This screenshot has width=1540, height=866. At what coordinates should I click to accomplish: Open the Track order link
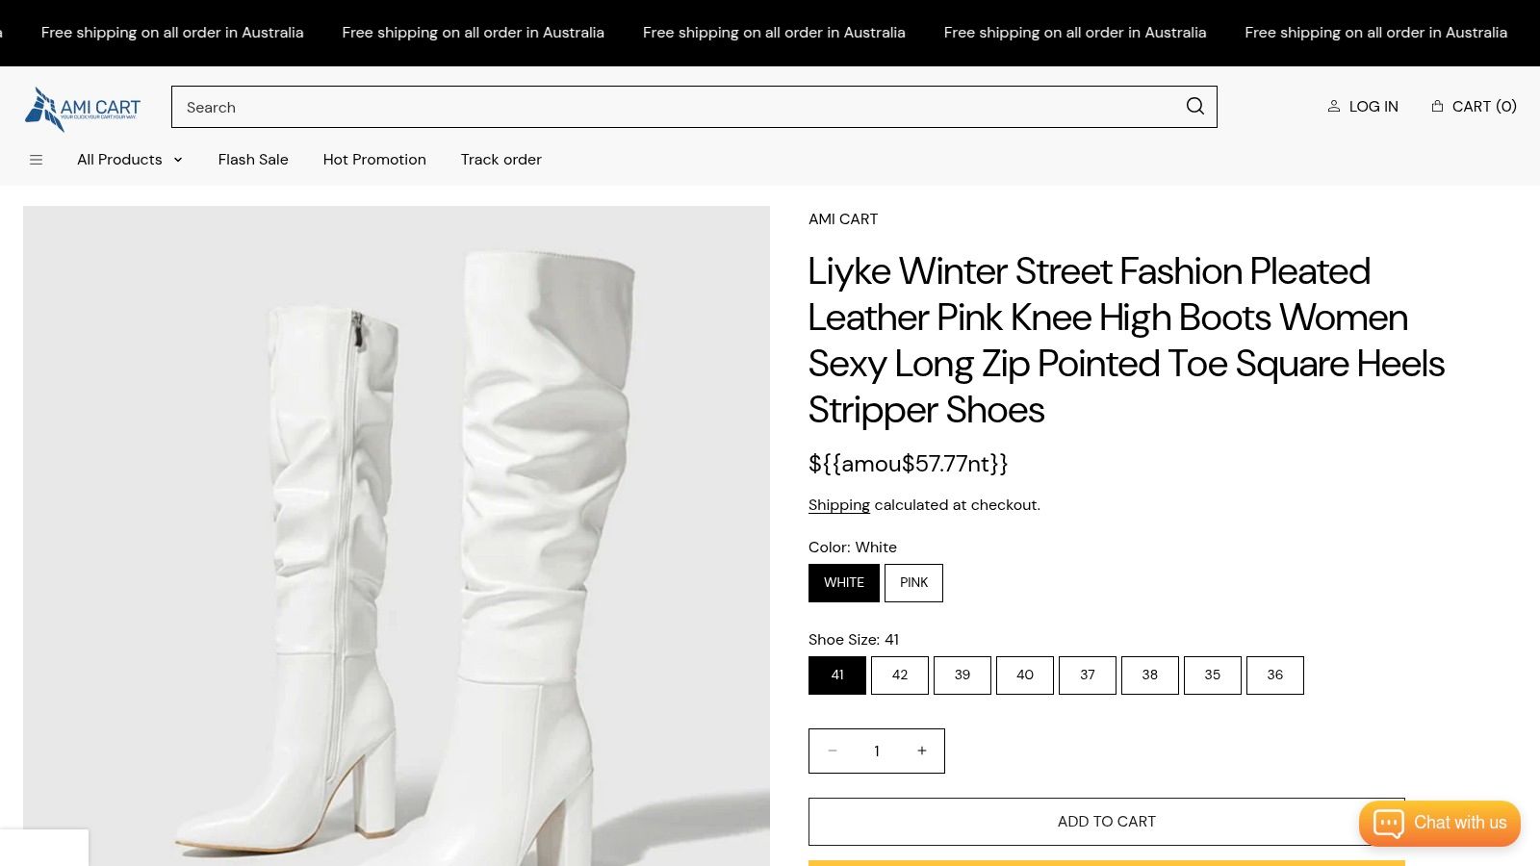click(500, 160)
